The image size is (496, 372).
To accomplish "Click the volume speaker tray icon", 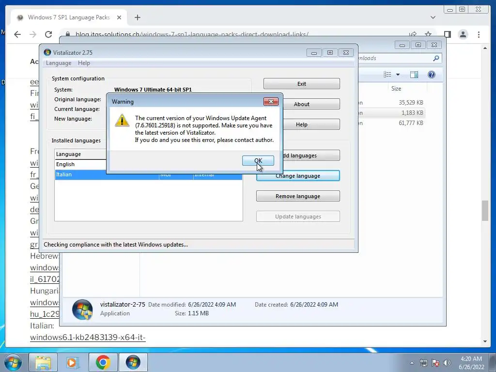I will (x=447, y=363).
